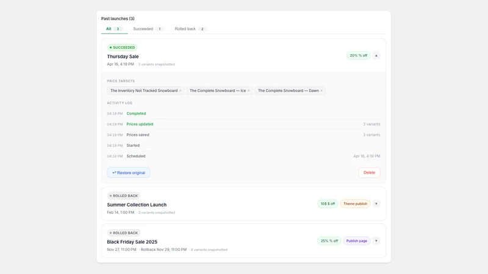Expand the Black Friday Sale 2025 card
The height and width of the screenshot is (274, 488).
point(376,241)
